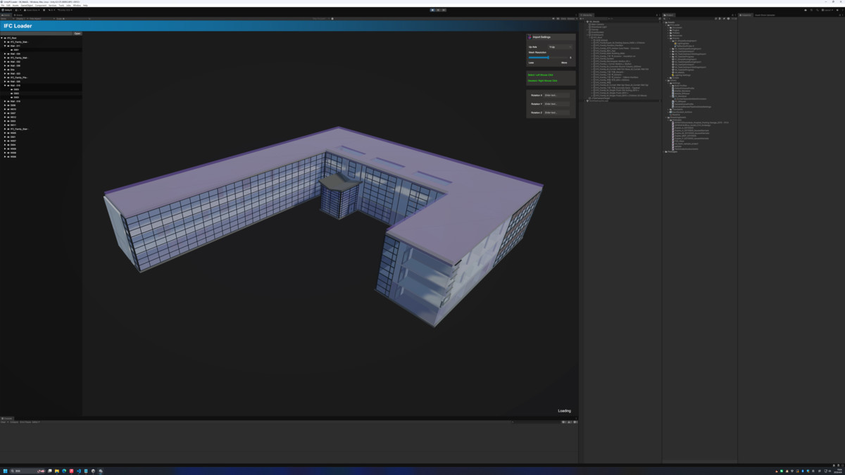The height and width of the screenshot is (475, 845).
Task: Expand the W010 tree node
Action: 6,109
